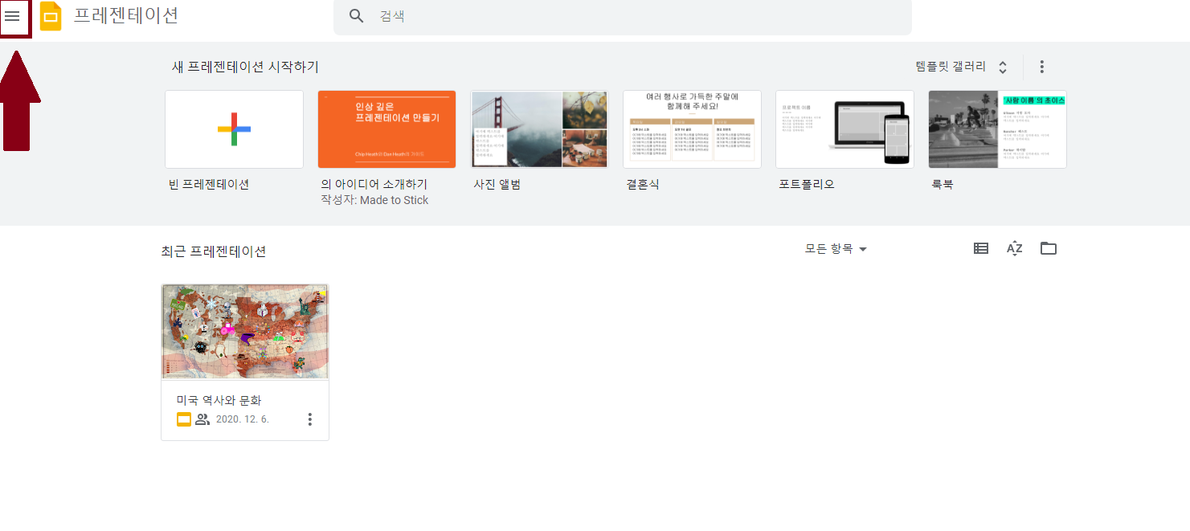Open options menu for 미국 역사와 문화
Viewport: 1190px width, 531px height.
309,419
